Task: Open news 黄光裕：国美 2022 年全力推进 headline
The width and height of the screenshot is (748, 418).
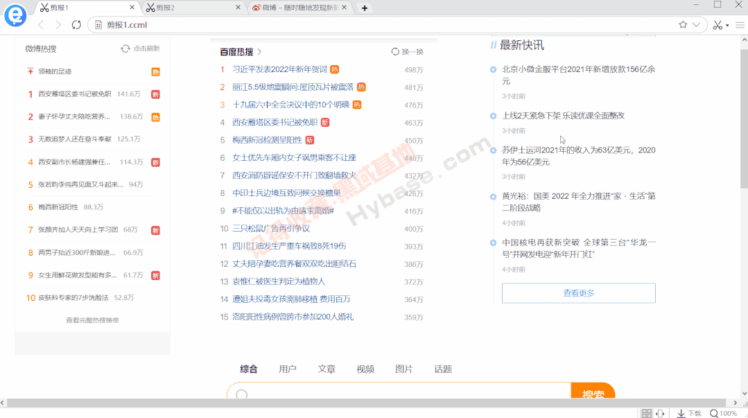Action: (x=579, y=202)
